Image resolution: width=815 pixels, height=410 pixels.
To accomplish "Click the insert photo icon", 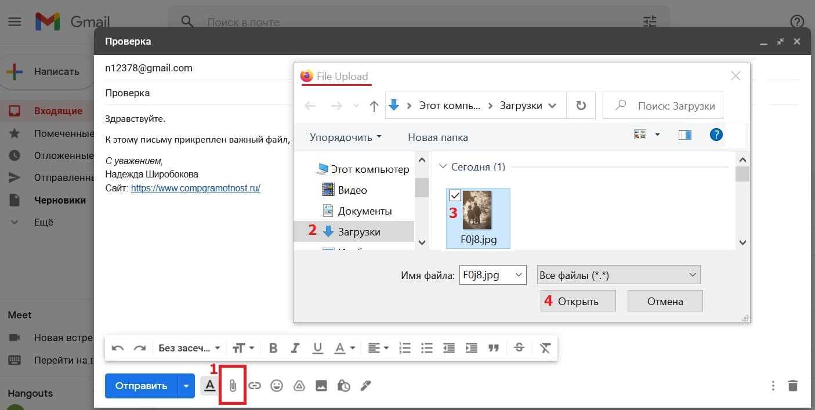I will [x=321, y=386].
